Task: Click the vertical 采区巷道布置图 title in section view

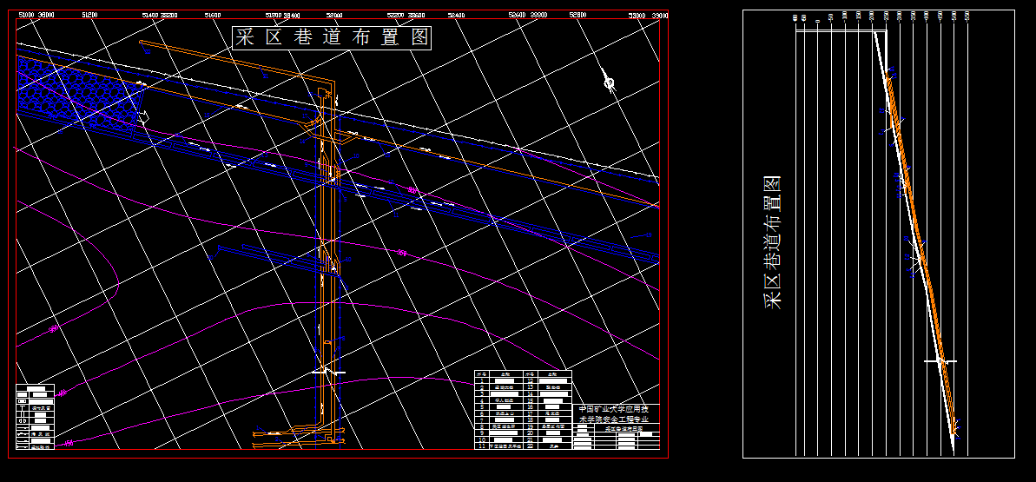Action: click(773, 242)
